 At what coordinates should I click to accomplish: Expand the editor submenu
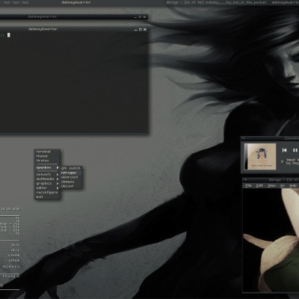point(46,188)
